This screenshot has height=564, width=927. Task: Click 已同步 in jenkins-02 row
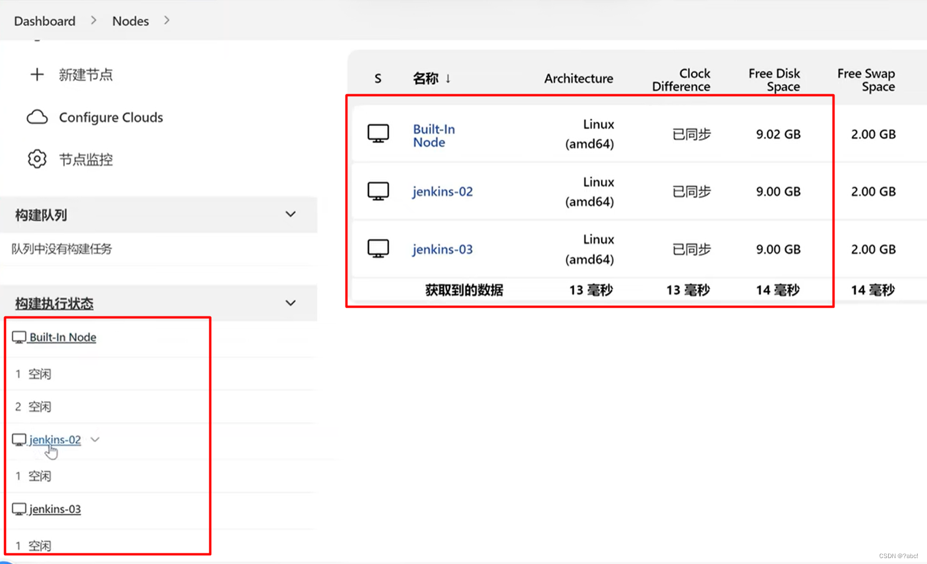click(x=692, y=192)
